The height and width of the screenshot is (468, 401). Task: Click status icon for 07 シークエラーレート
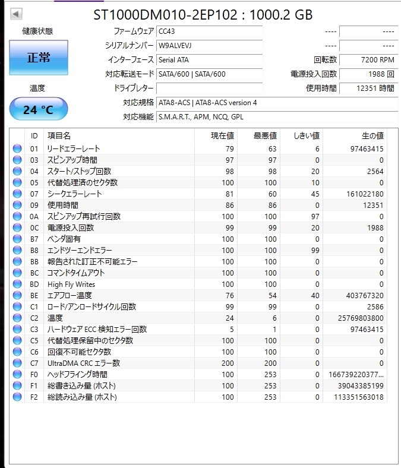coord(17,194)
